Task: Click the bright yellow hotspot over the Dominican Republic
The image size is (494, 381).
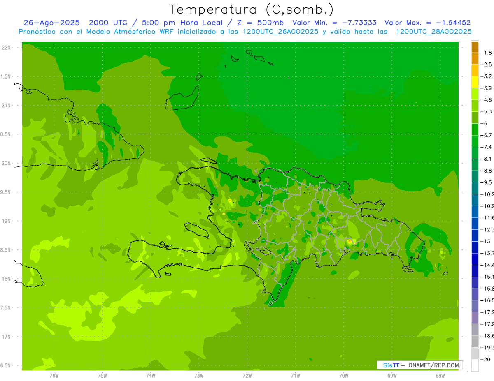Action: pyautogui.click(x=349, y=241)
